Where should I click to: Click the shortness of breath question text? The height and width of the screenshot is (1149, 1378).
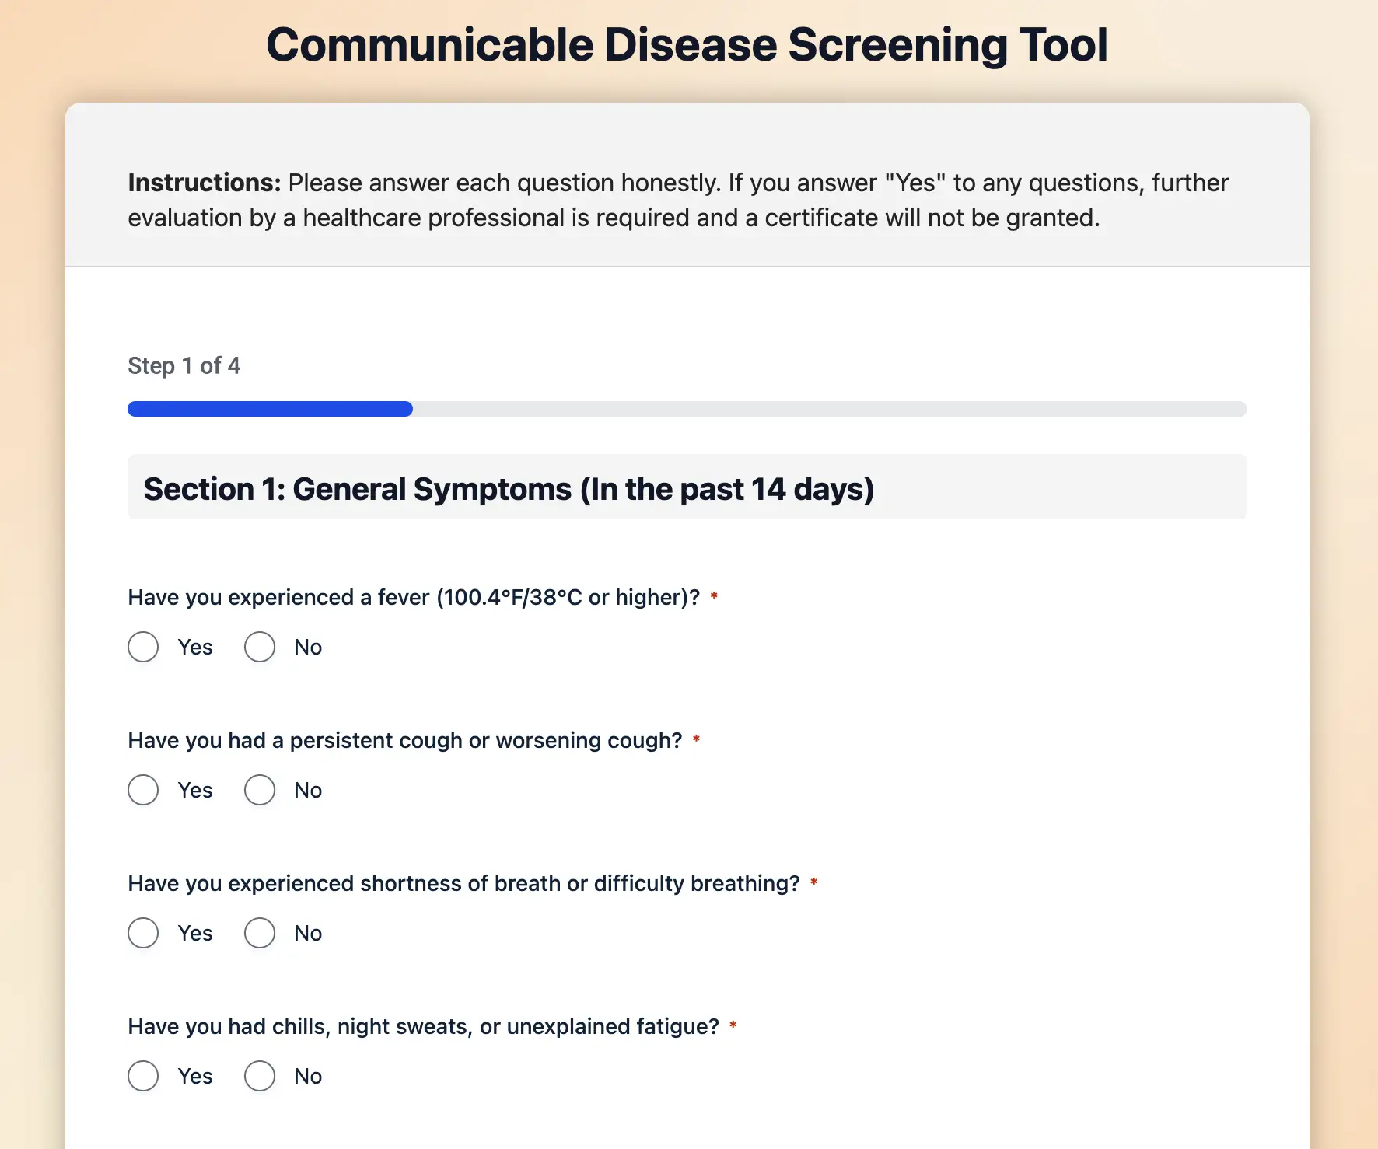[463, 883]
